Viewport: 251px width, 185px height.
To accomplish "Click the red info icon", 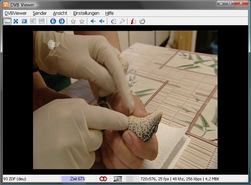I will (x=133, y=21).
